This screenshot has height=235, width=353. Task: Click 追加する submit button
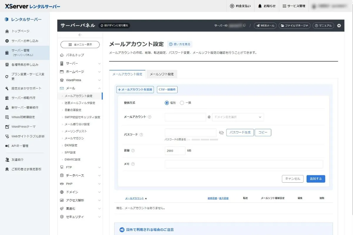point(316,179)
